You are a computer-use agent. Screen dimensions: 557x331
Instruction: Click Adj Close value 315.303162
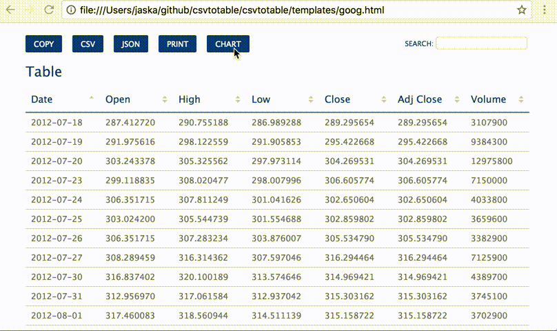(x=423, y=296)
